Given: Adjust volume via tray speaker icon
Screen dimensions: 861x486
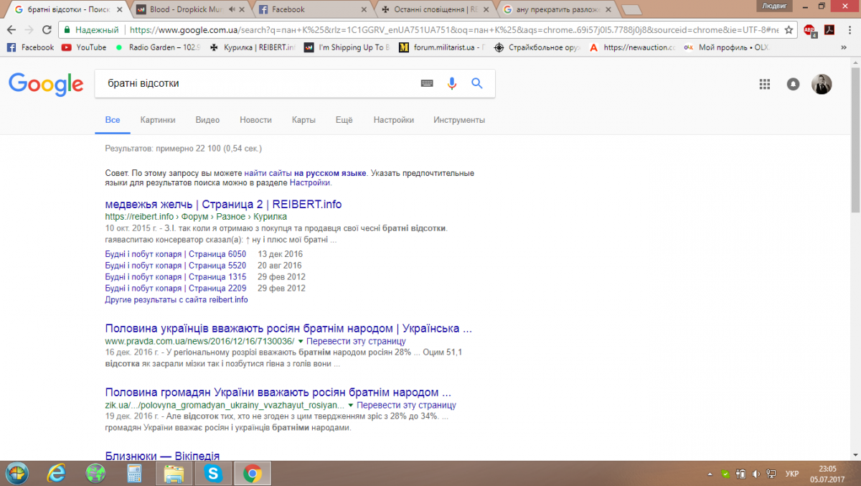Looking at the screenshot, I should pos(755,473).
